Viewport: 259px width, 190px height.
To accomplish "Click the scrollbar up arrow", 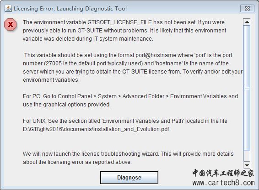I will (247, 22).
